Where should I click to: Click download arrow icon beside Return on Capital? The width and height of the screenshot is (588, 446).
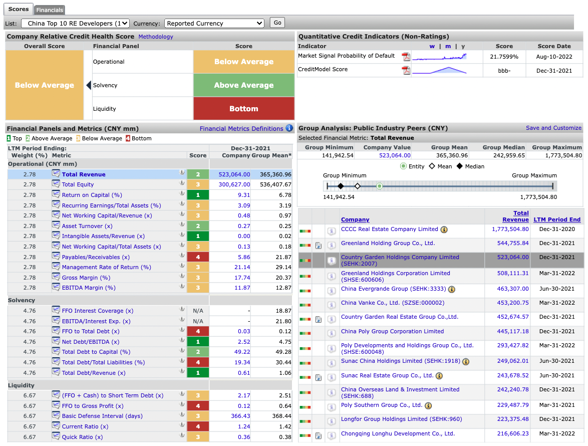[182, 194]
